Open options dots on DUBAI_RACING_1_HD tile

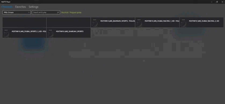[x=139, y=20]
